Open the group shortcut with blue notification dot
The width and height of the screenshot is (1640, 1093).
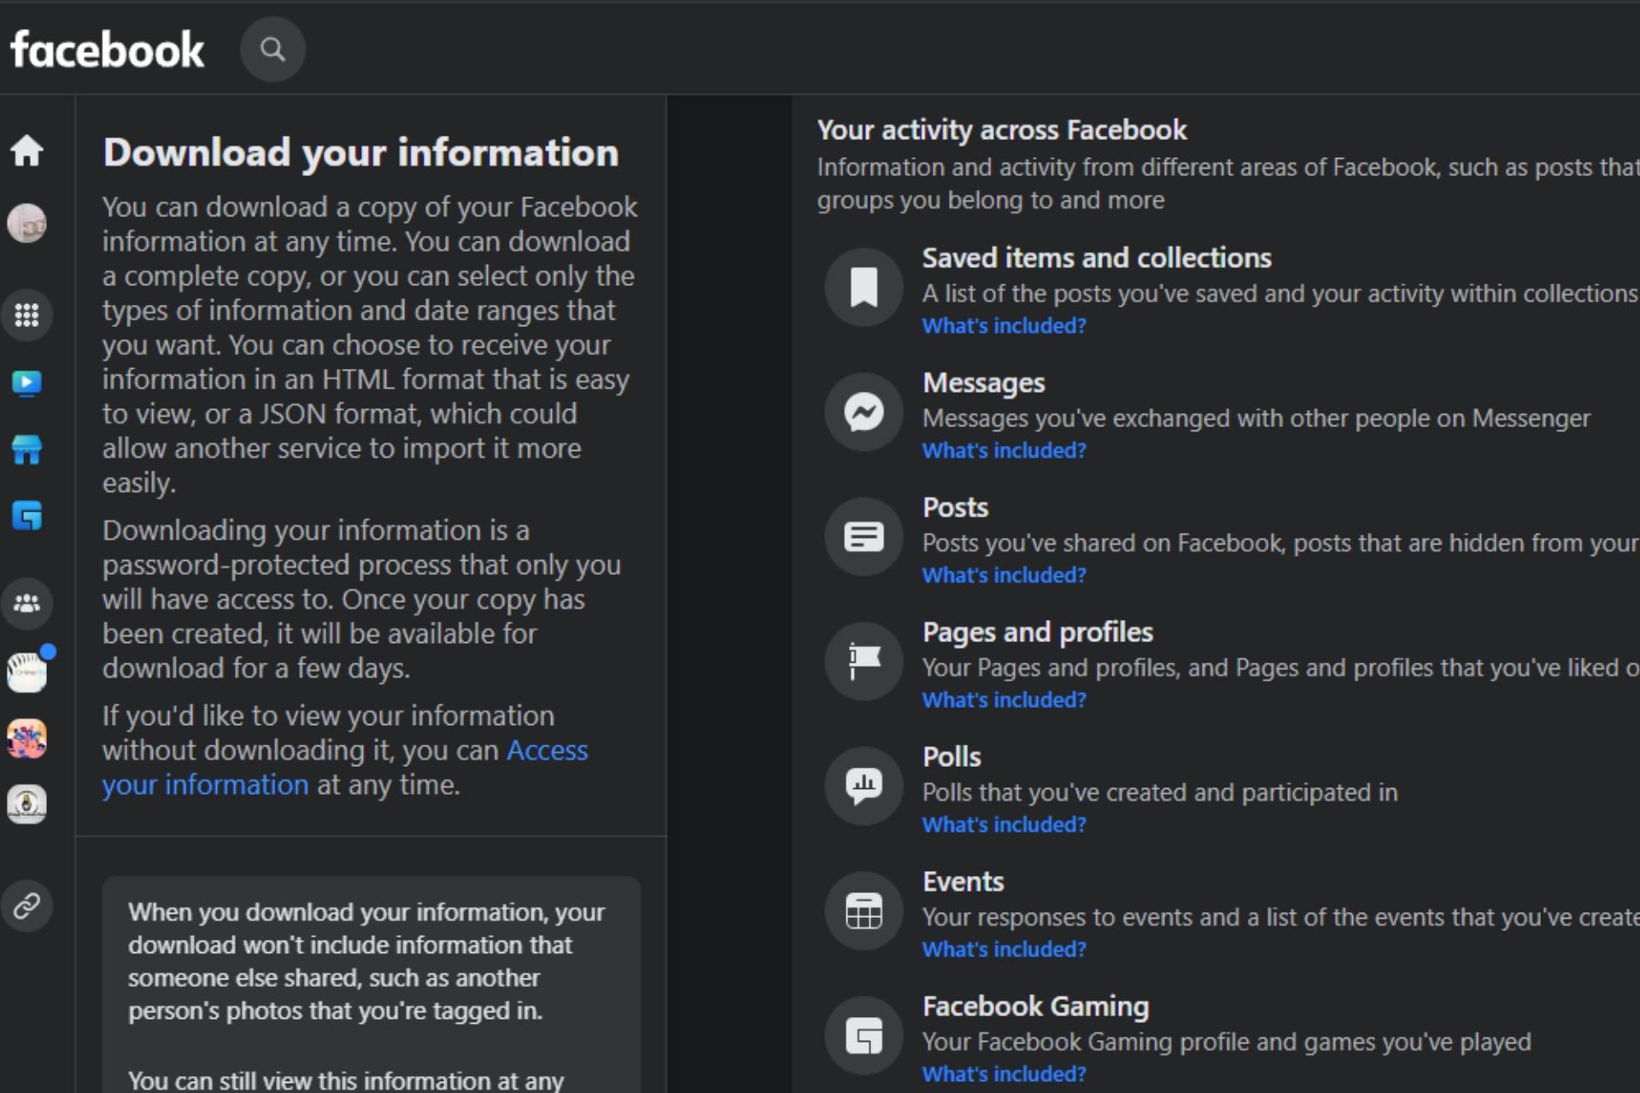point(27,672)
